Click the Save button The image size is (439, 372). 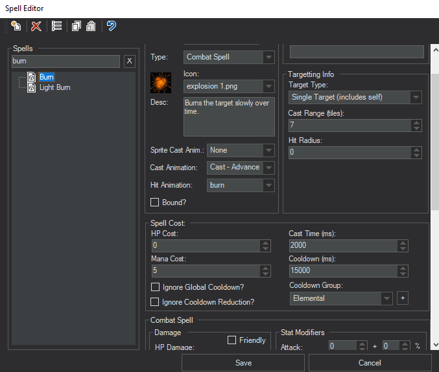(243, 363)
